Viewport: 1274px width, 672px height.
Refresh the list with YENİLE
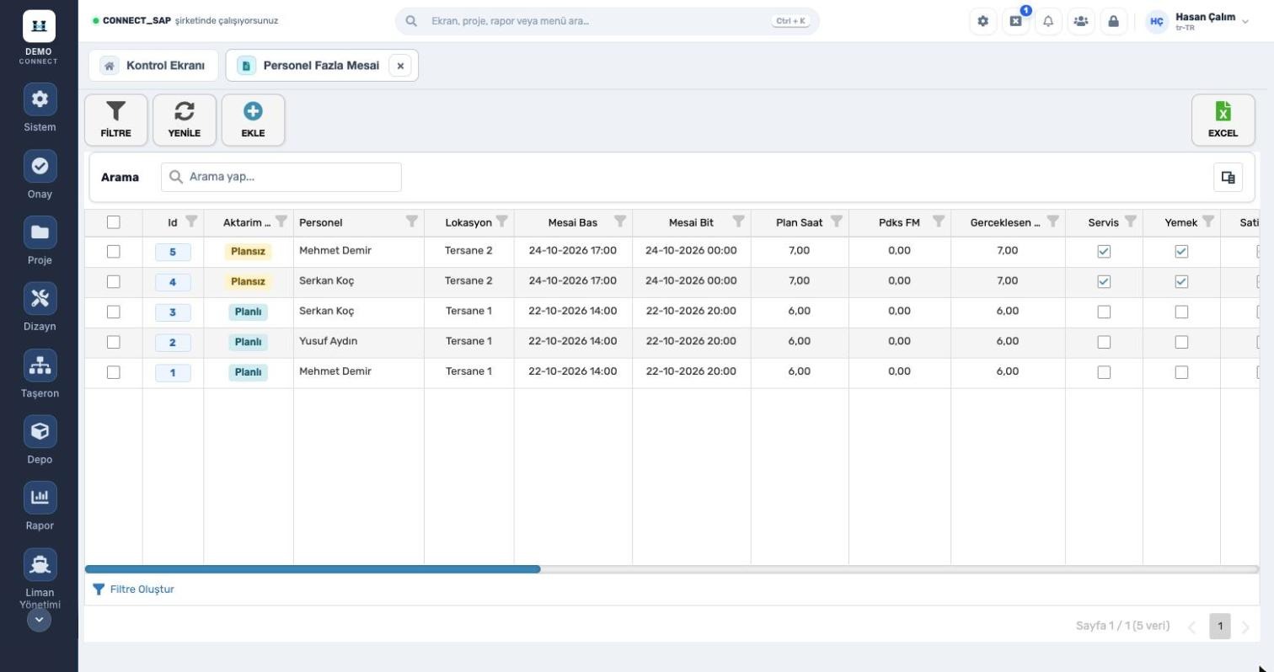pyautogui.click(x=185, y=120)
